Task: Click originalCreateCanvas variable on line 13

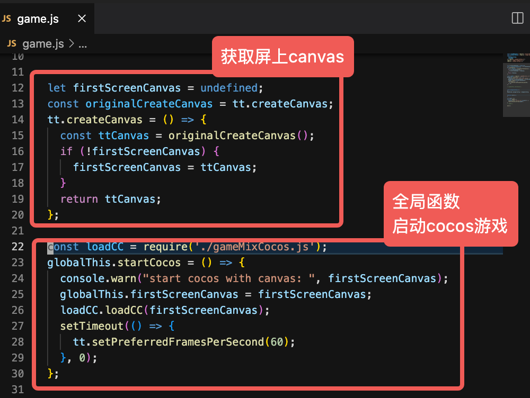Action: [x=149, y=104]
